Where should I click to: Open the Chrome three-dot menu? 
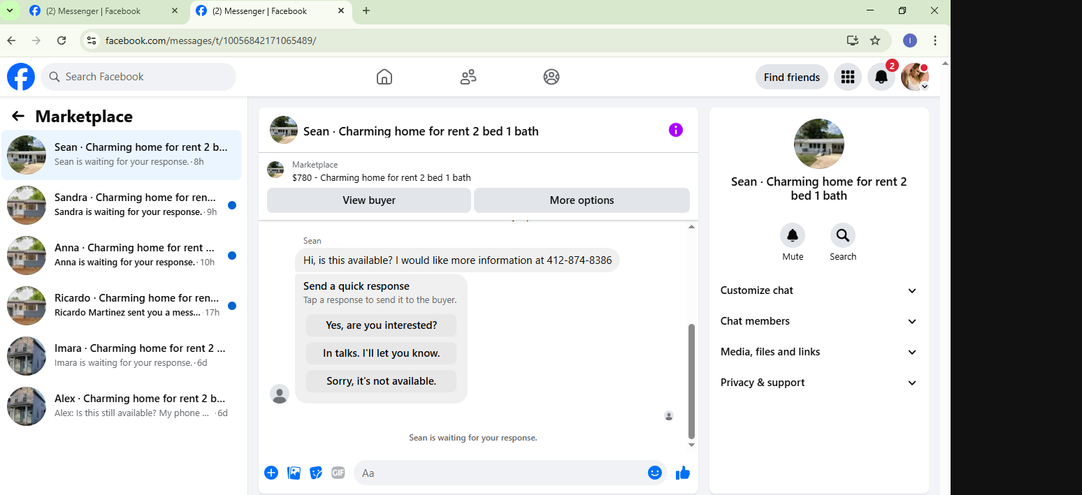pos(935,40)
